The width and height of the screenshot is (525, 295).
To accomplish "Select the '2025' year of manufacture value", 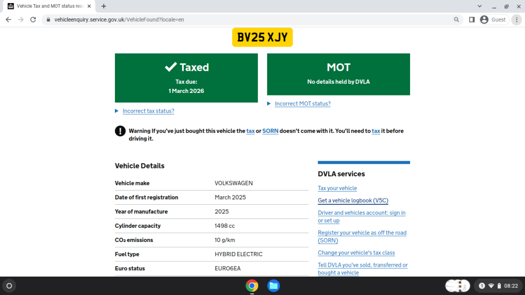I will tap(222, 212).
